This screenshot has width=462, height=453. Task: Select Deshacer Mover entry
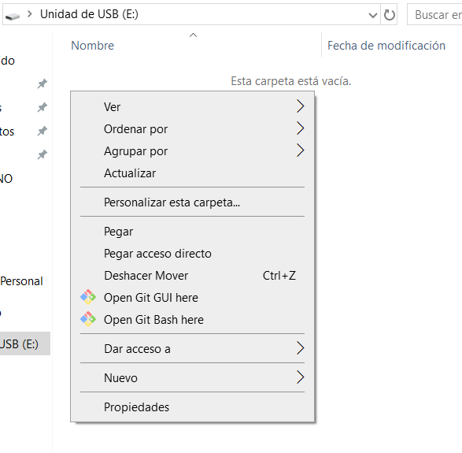(x=192, y=276)
